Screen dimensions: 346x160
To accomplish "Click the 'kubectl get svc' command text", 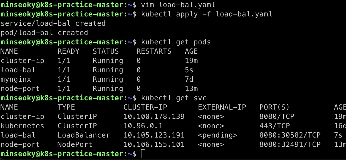I will pyautogui.click(x=174, y=98).
